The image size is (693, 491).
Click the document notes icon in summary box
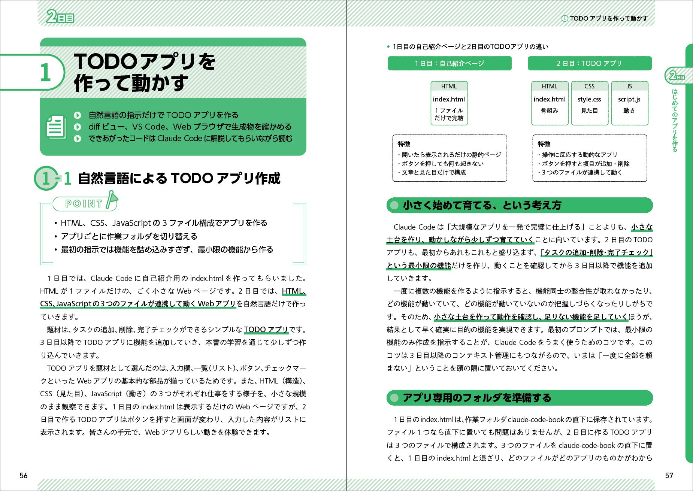[56, 127]
